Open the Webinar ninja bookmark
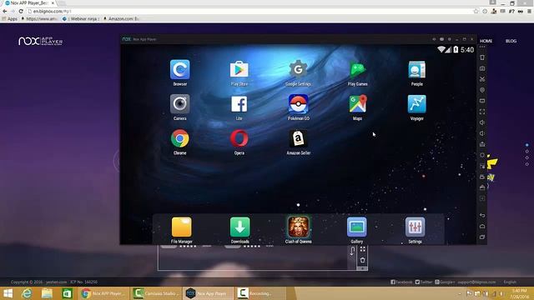534x300 pixels. tap(81, 18)
